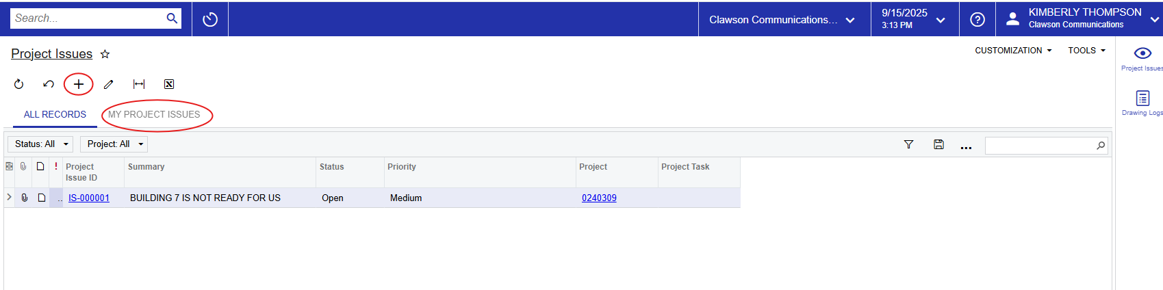Image resolution: width=1163 pixels, height=290 pixels.
Task: Export the grid to Excel
Action: click(x=169, y=84)
